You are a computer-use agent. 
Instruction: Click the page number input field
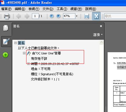click(35, 16)
